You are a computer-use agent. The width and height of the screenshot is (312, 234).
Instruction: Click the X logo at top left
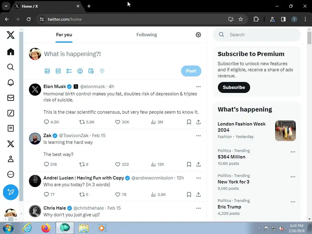(x=11, y=35)
